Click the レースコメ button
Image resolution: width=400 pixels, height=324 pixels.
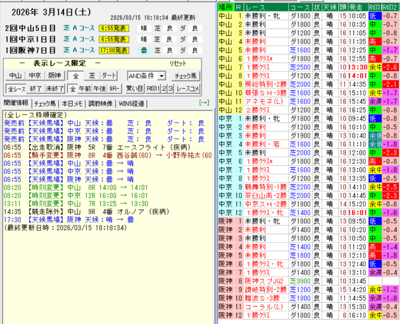coord(187,89)
